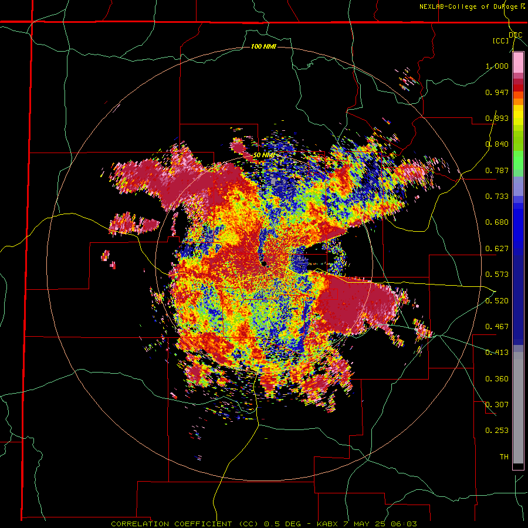This screenshot has width=528, height=528.
Task: Click the 0.787 legend value
Action: [x=497, y=170]
